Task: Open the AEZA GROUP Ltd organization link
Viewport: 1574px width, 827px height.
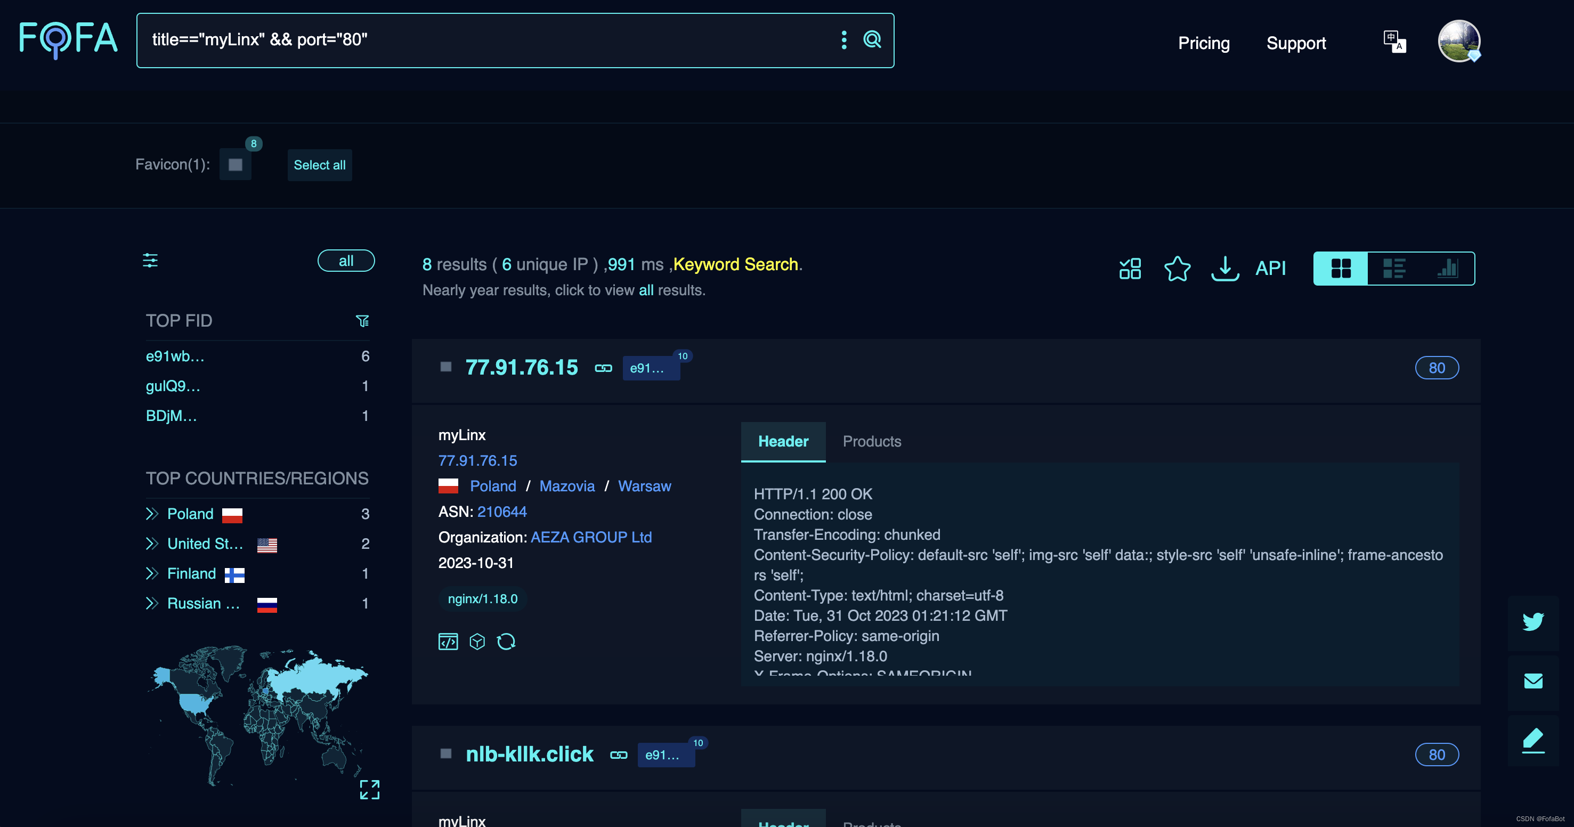Action: (x=591, y=537)
